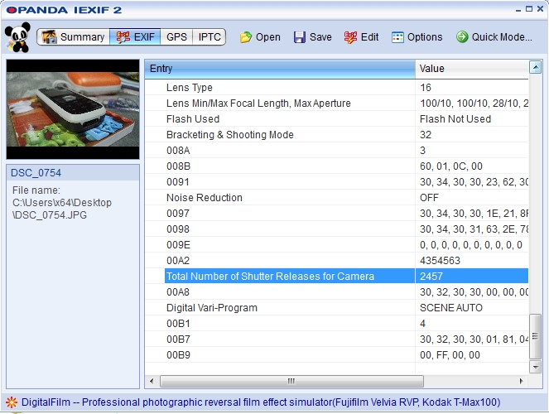Switch to the IPTC tab
The height and width of the screenshot is (414, 549).
click(209, 37)
